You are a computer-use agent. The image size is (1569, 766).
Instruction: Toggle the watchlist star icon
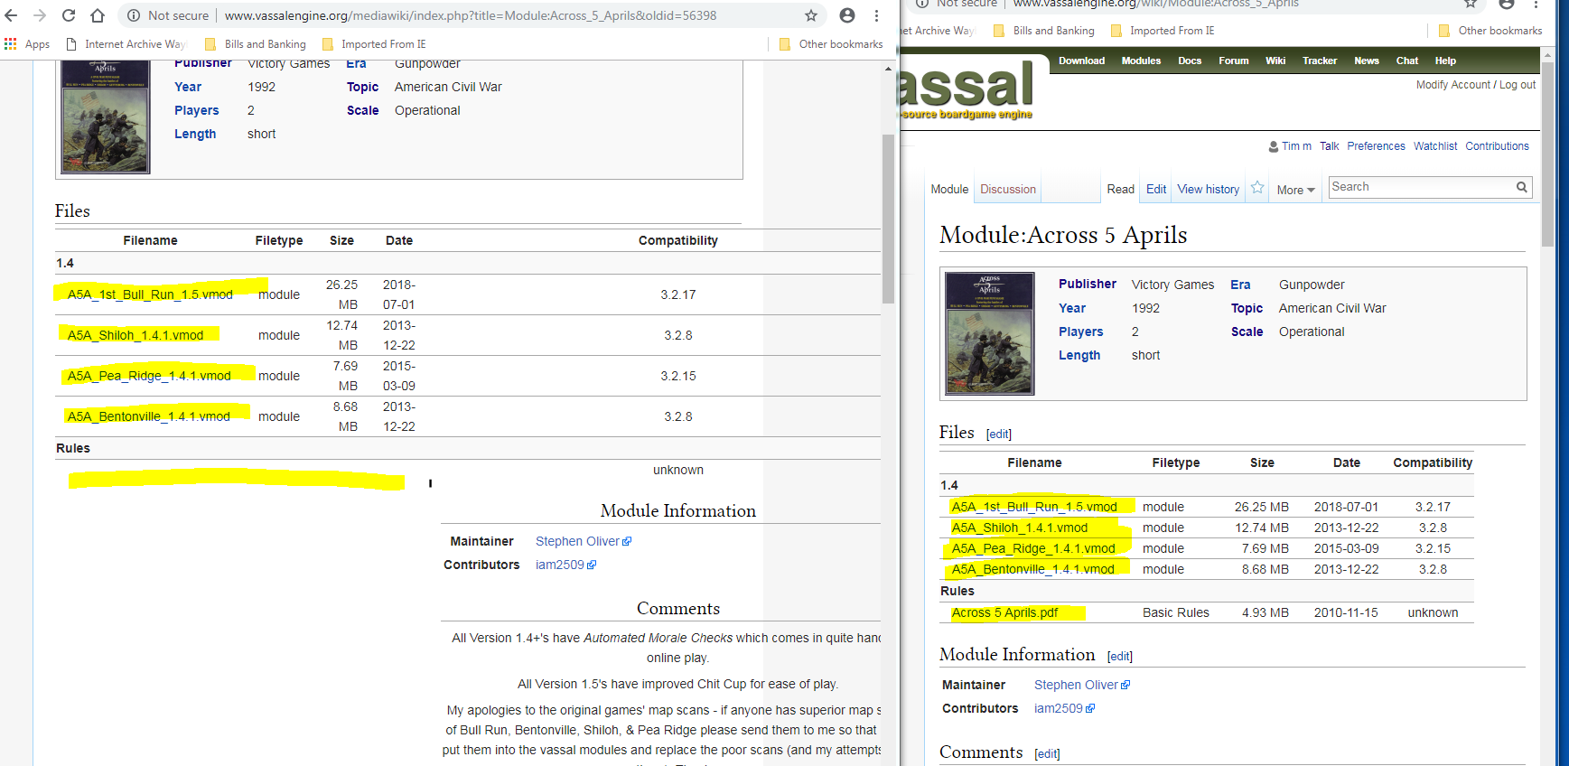pyautogui.click(x=1257, y=188)
